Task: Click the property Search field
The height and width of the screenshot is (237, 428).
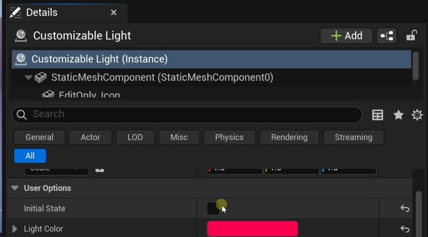Action: coord(192,115)
